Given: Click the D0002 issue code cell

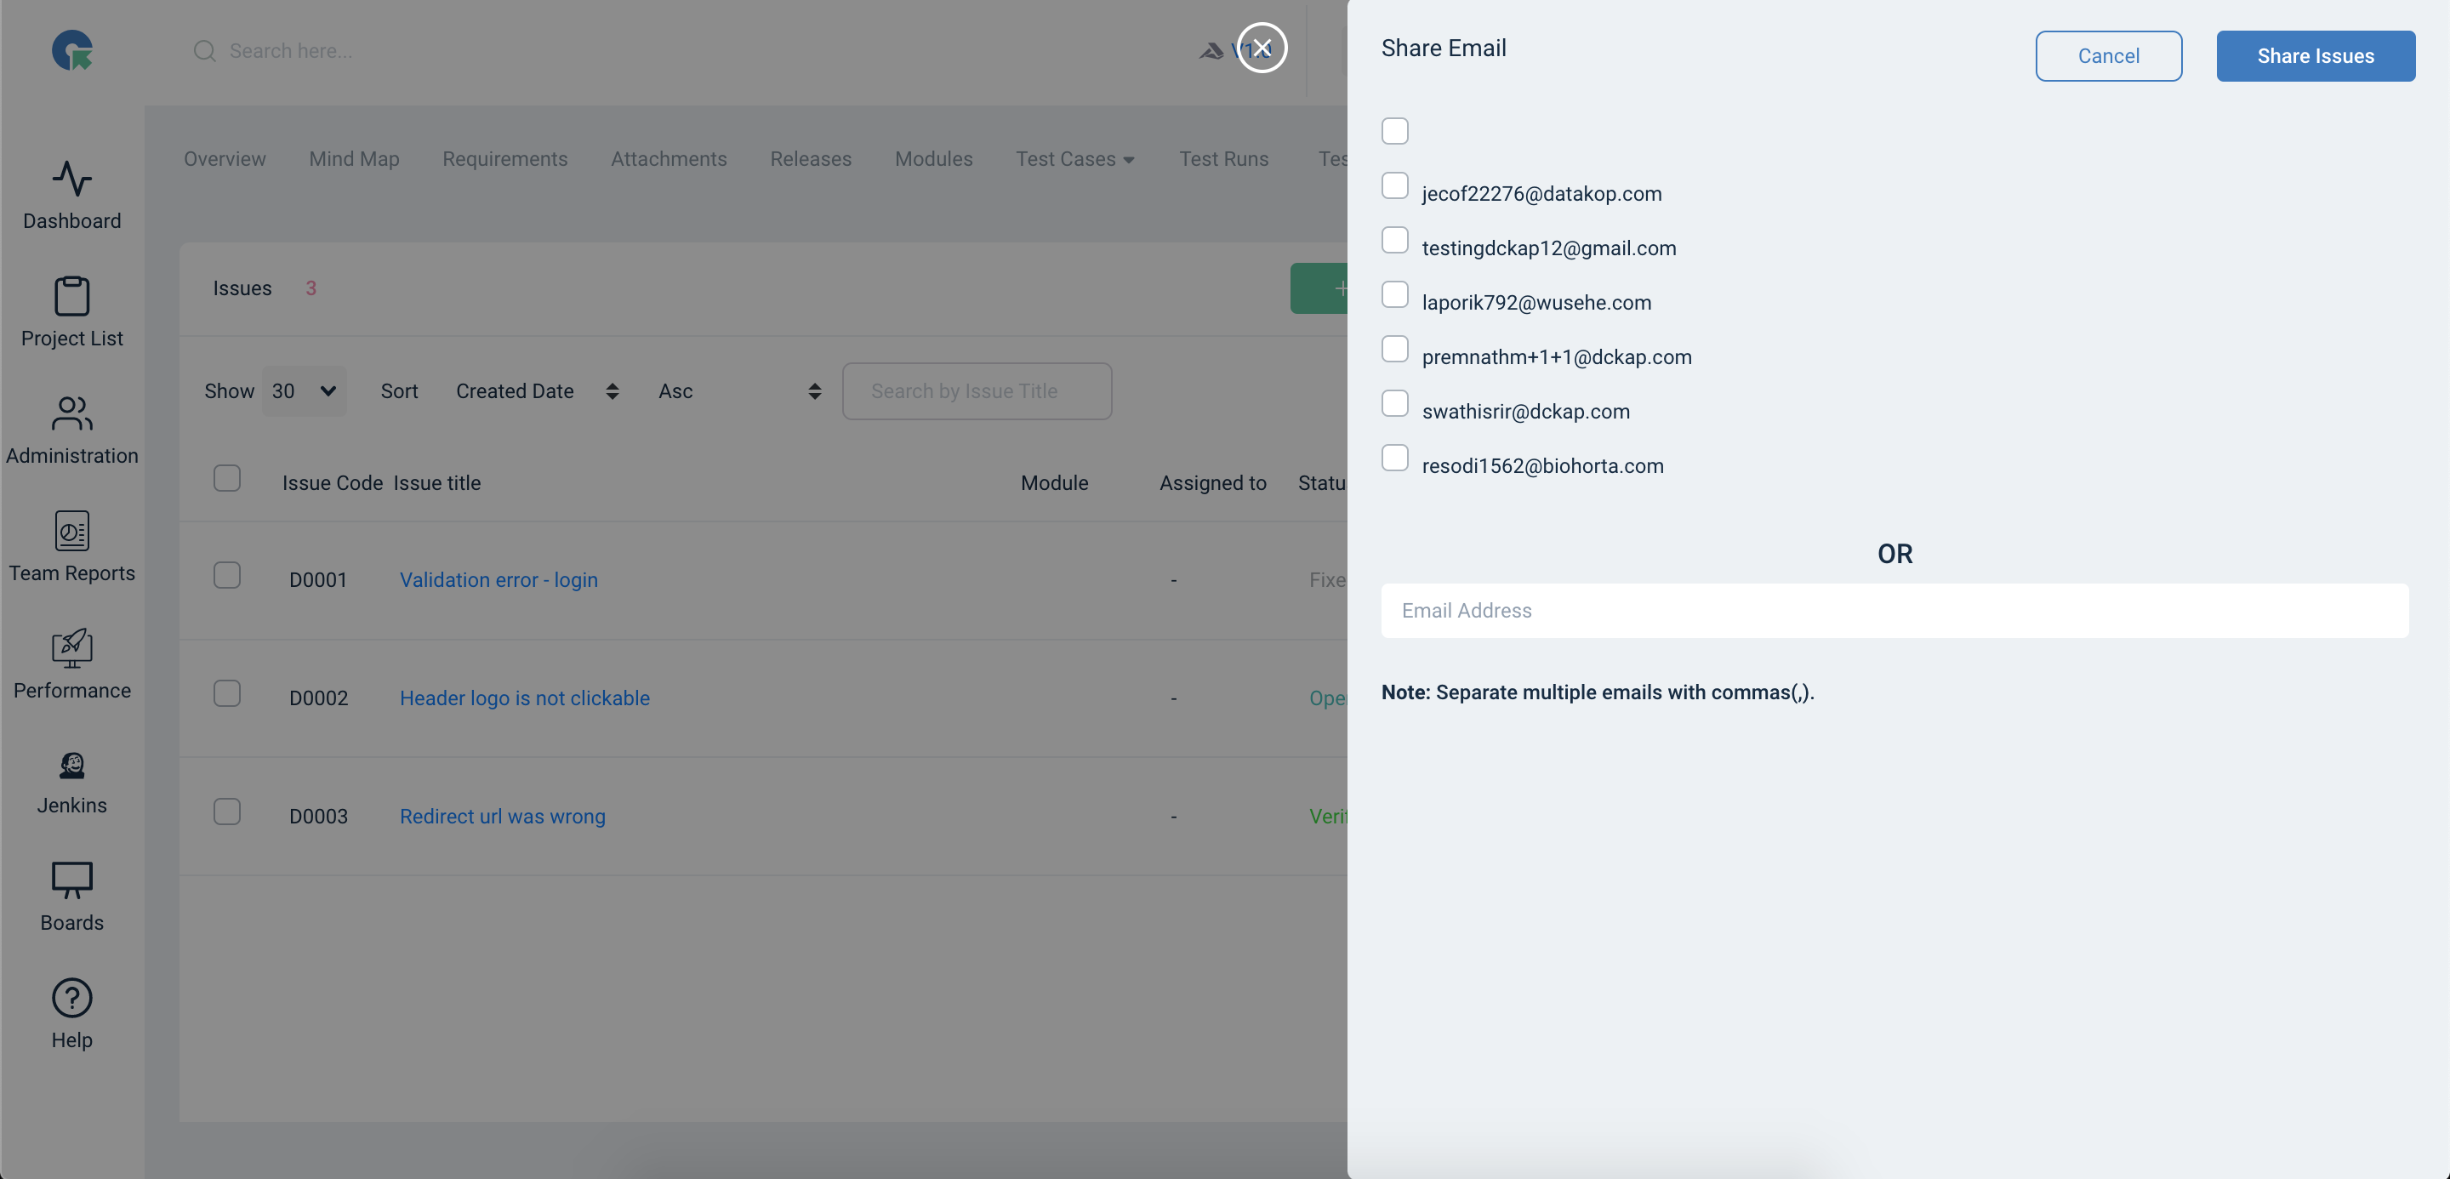Looking at the screenshot, I should (319, 698).
